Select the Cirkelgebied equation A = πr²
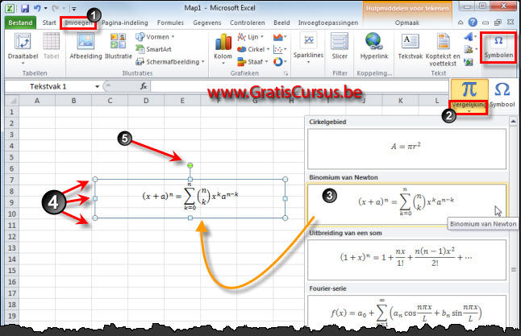The image size is (521, 336). point(406,149)
